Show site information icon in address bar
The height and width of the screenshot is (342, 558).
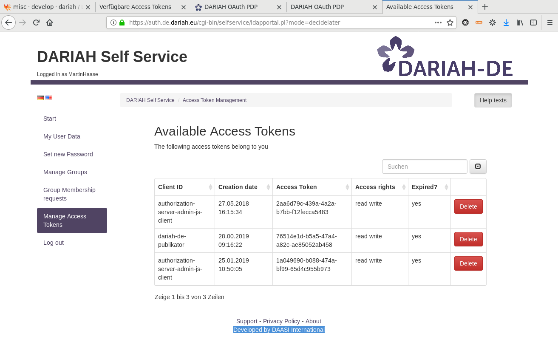coord(113,23)
